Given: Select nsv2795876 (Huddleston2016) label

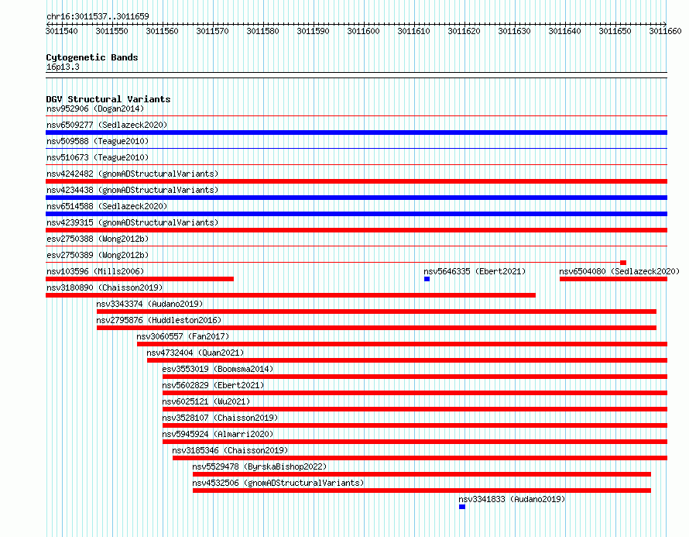Looking at the screenshot, I should click(x=159, y=320).
